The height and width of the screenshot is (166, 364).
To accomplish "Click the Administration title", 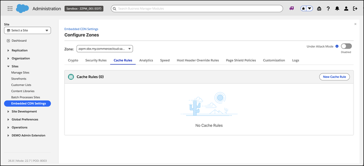I will tap(47, 9).
